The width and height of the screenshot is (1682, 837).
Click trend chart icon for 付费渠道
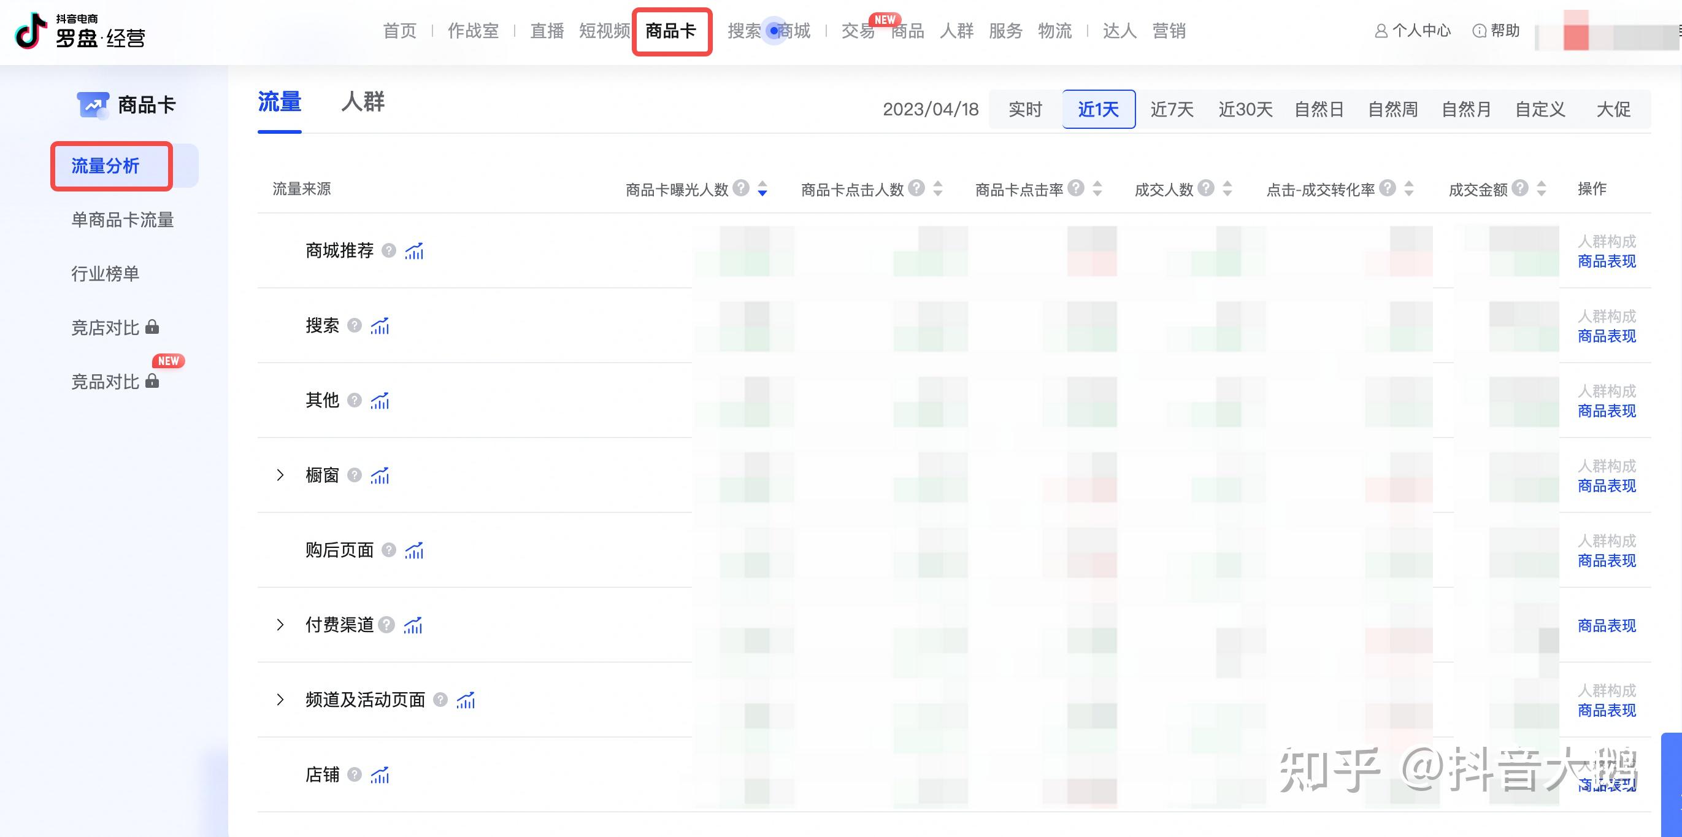point(413,625)
